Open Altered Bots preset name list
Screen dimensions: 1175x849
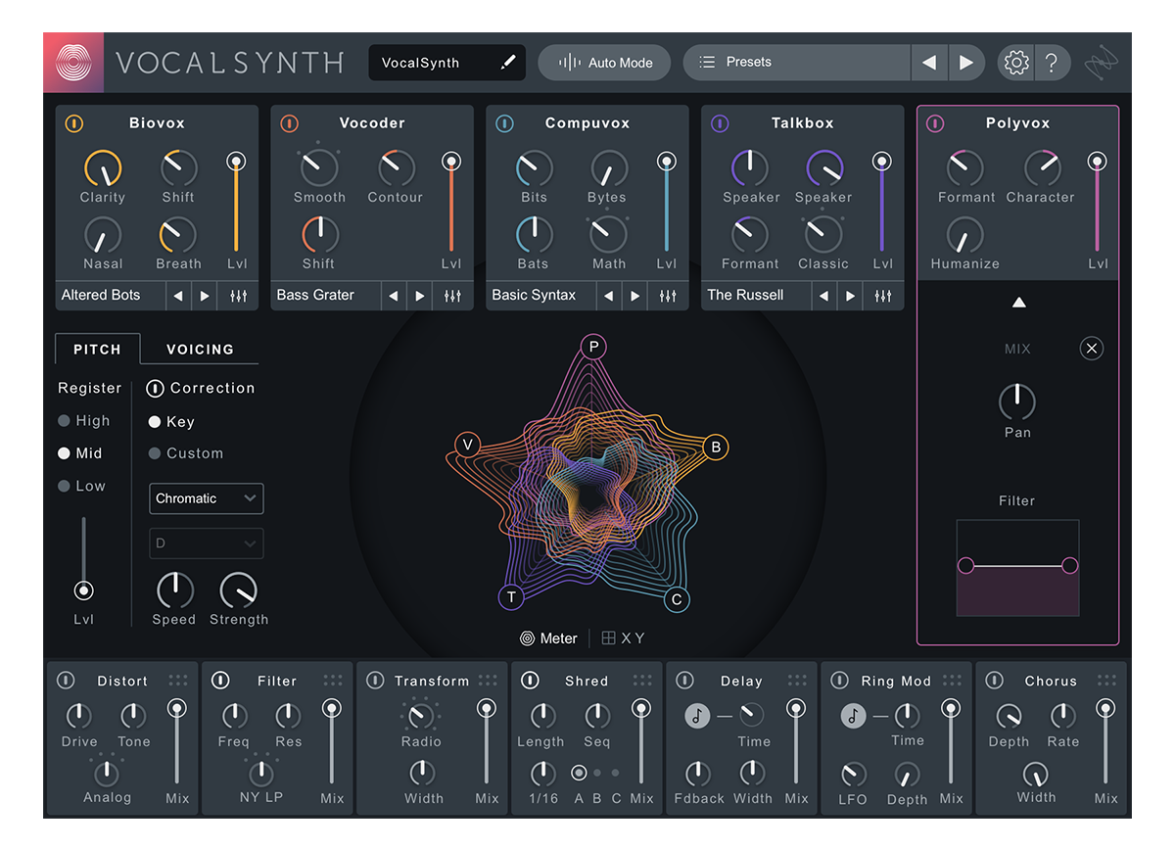(110, 296)
